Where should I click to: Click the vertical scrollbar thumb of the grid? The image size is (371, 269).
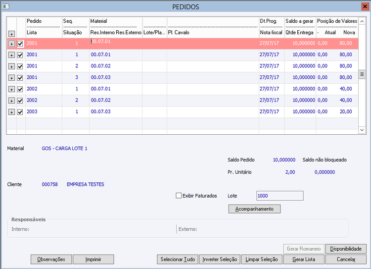click(362, 74)
